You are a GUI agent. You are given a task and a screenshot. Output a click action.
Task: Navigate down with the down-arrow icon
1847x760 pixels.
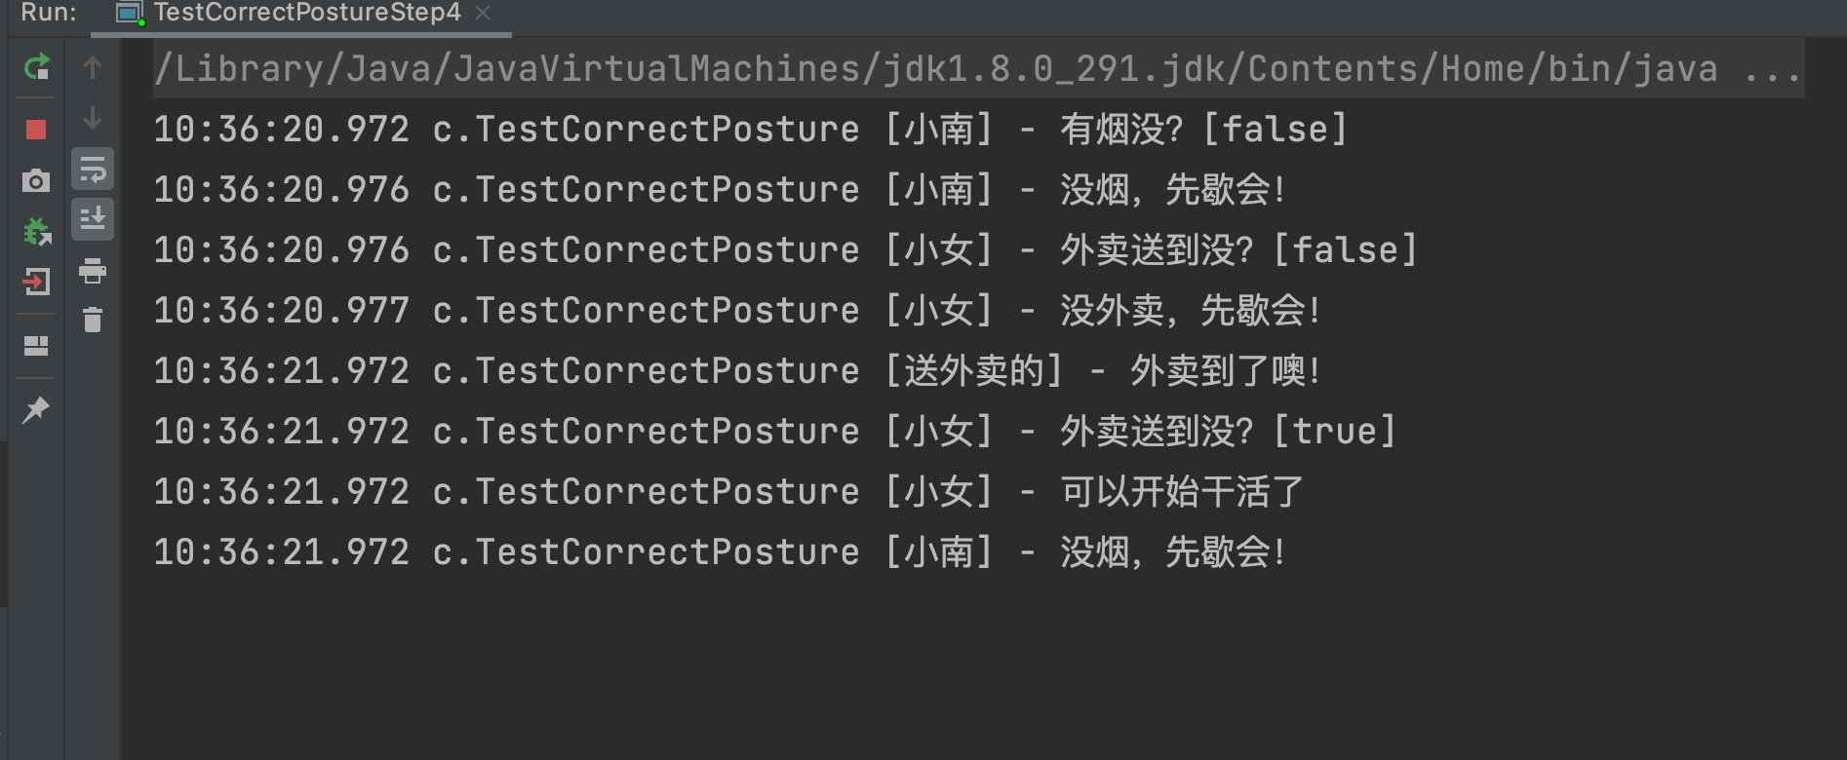coord(93,119)
